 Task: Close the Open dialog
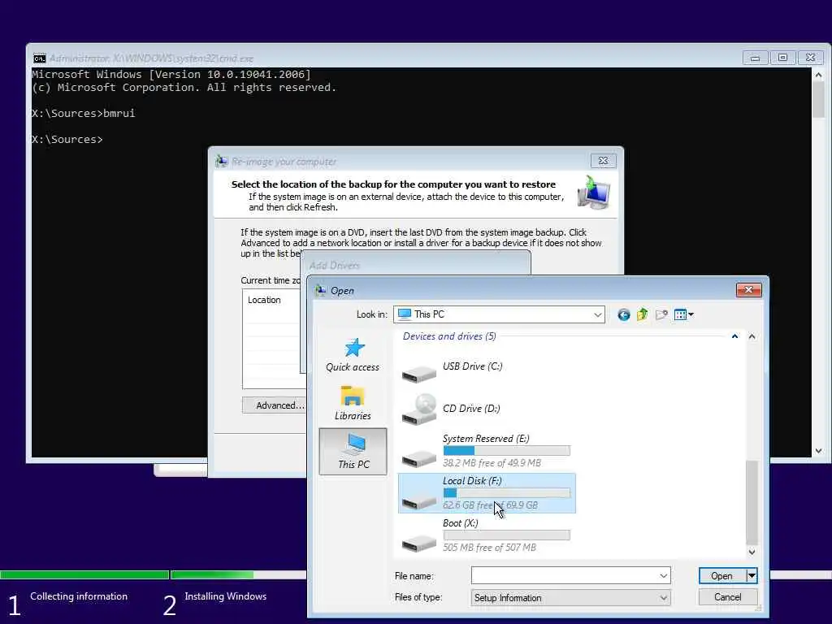coord(748,290)
